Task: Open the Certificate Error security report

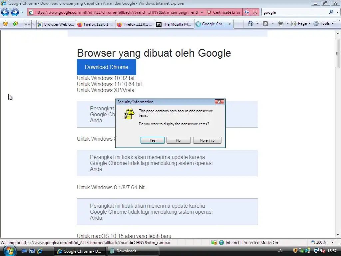Action: (224, 12)
